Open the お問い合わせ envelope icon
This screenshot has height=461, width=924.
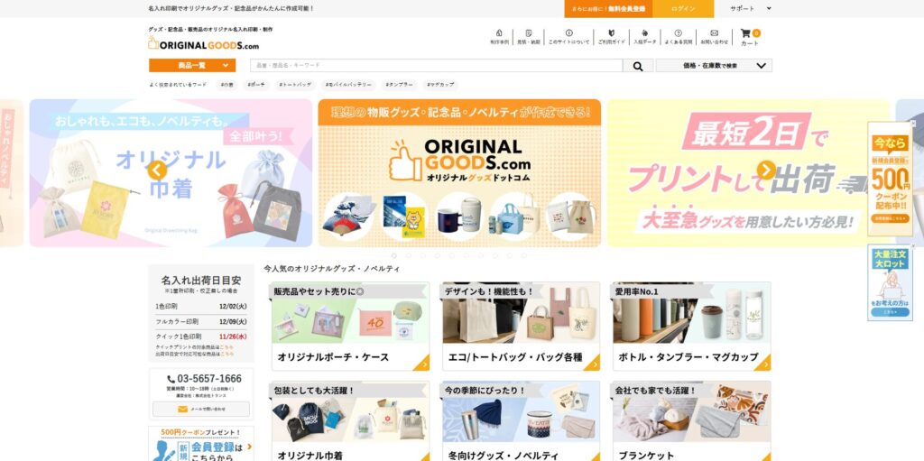coord(715,37)
